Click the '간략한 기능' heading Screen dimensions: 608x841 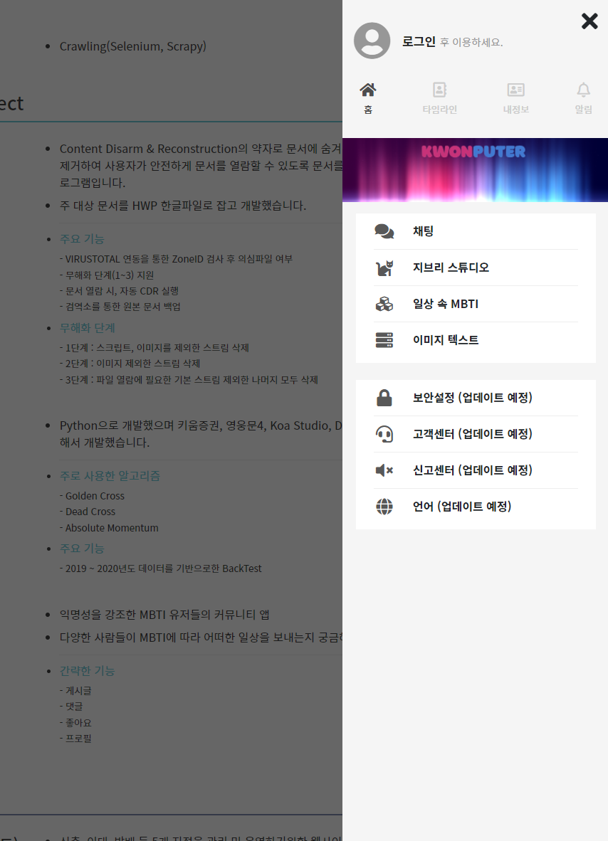88,670
